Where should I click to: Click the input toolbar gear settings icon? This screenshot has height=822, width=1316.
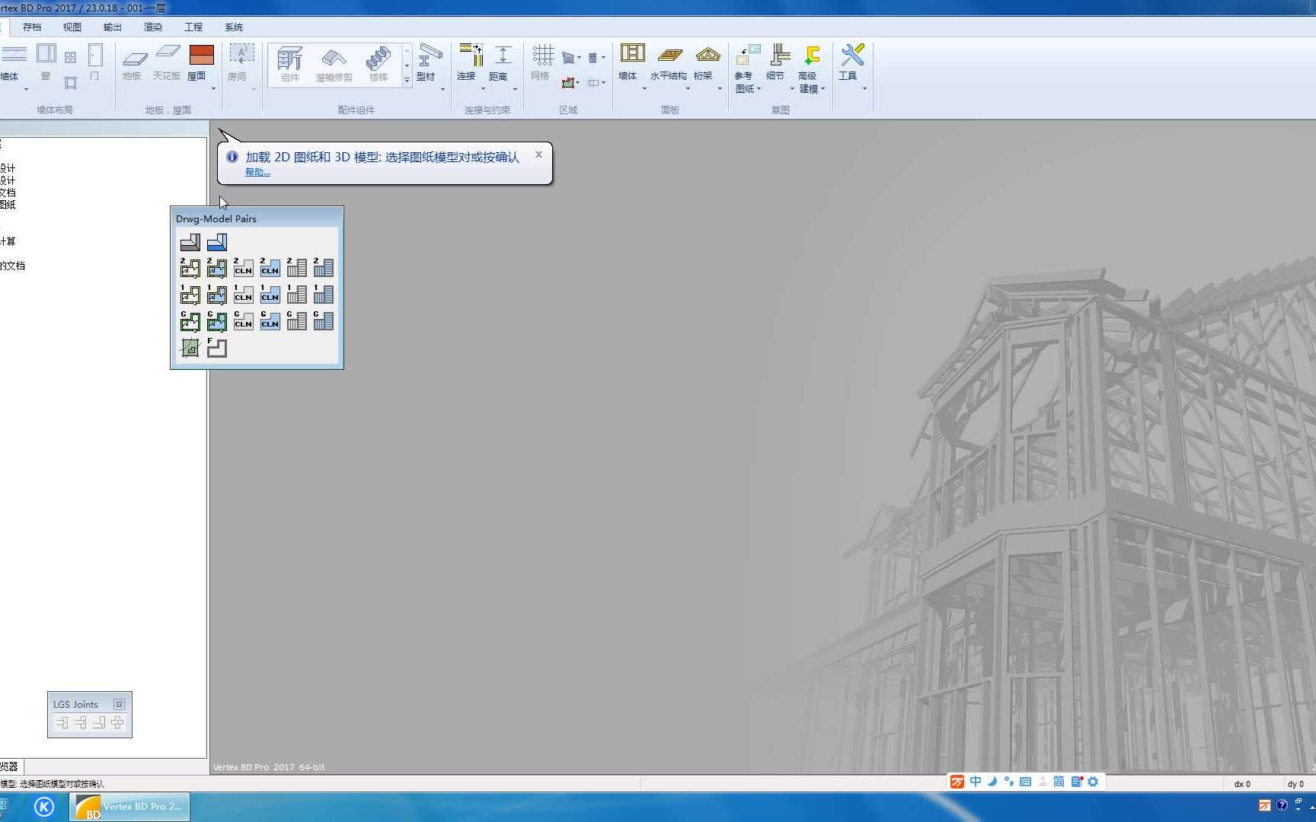[1093, 782]
